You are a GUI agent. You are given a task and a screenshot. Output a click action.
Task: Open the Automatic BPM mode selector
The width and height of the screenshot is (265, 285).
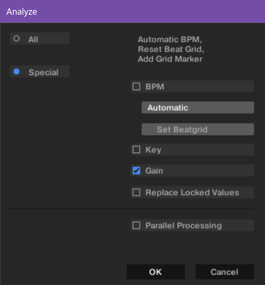point(198,107)
